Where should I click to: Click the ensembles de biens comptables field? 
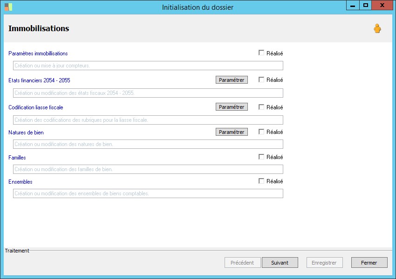(x=148, y=193)
